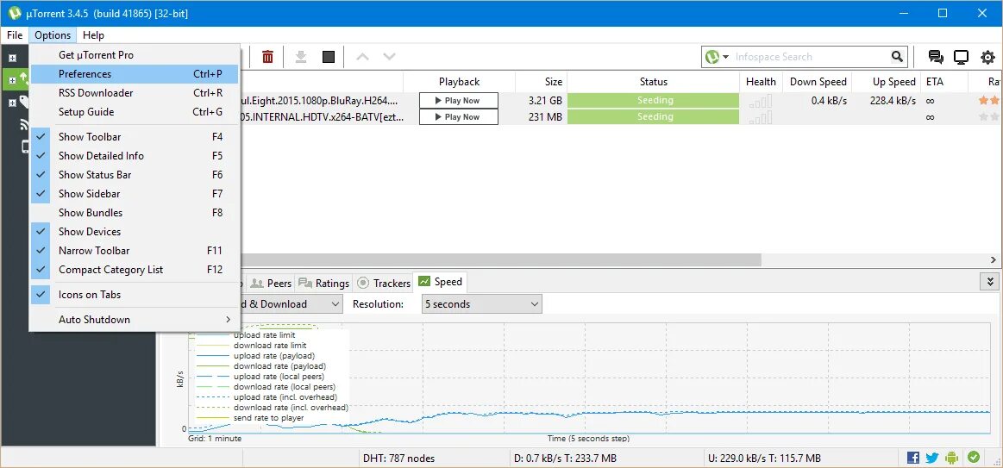The height and width of the screenshot is (468, 1003).
Task: Click the RSS feeds icon in sidebar
Action: 25,124
